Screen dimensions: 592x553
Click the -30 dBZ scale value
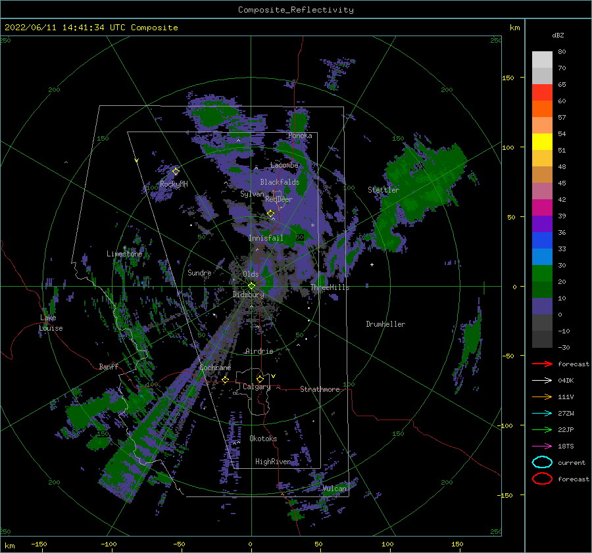click(564, 347)
